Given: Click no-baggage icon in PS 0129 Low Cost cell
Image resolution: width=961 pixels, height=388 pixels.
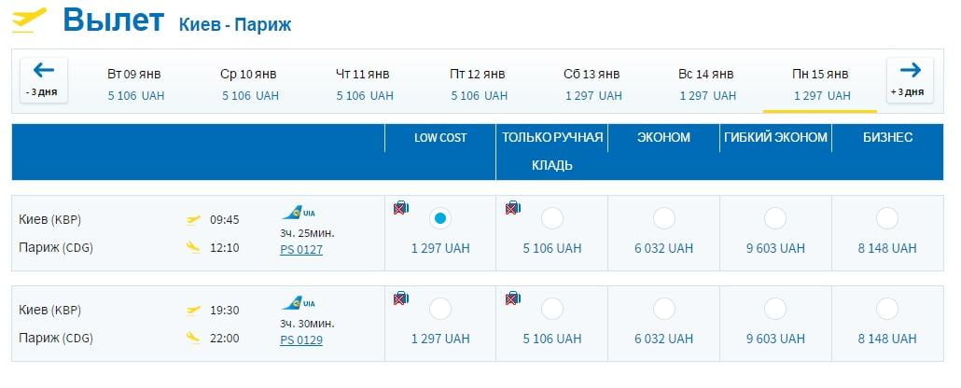Looking at the screenshot, I should click(401, 298).
